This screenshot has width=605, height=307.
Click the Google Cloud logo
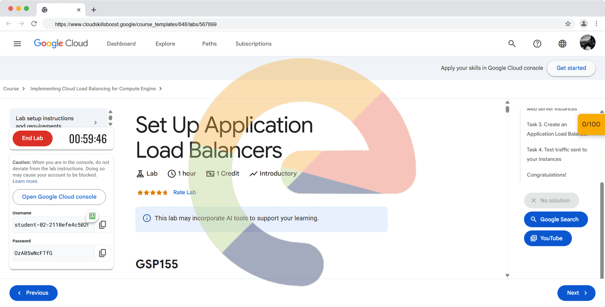click(x=61, y=43)
